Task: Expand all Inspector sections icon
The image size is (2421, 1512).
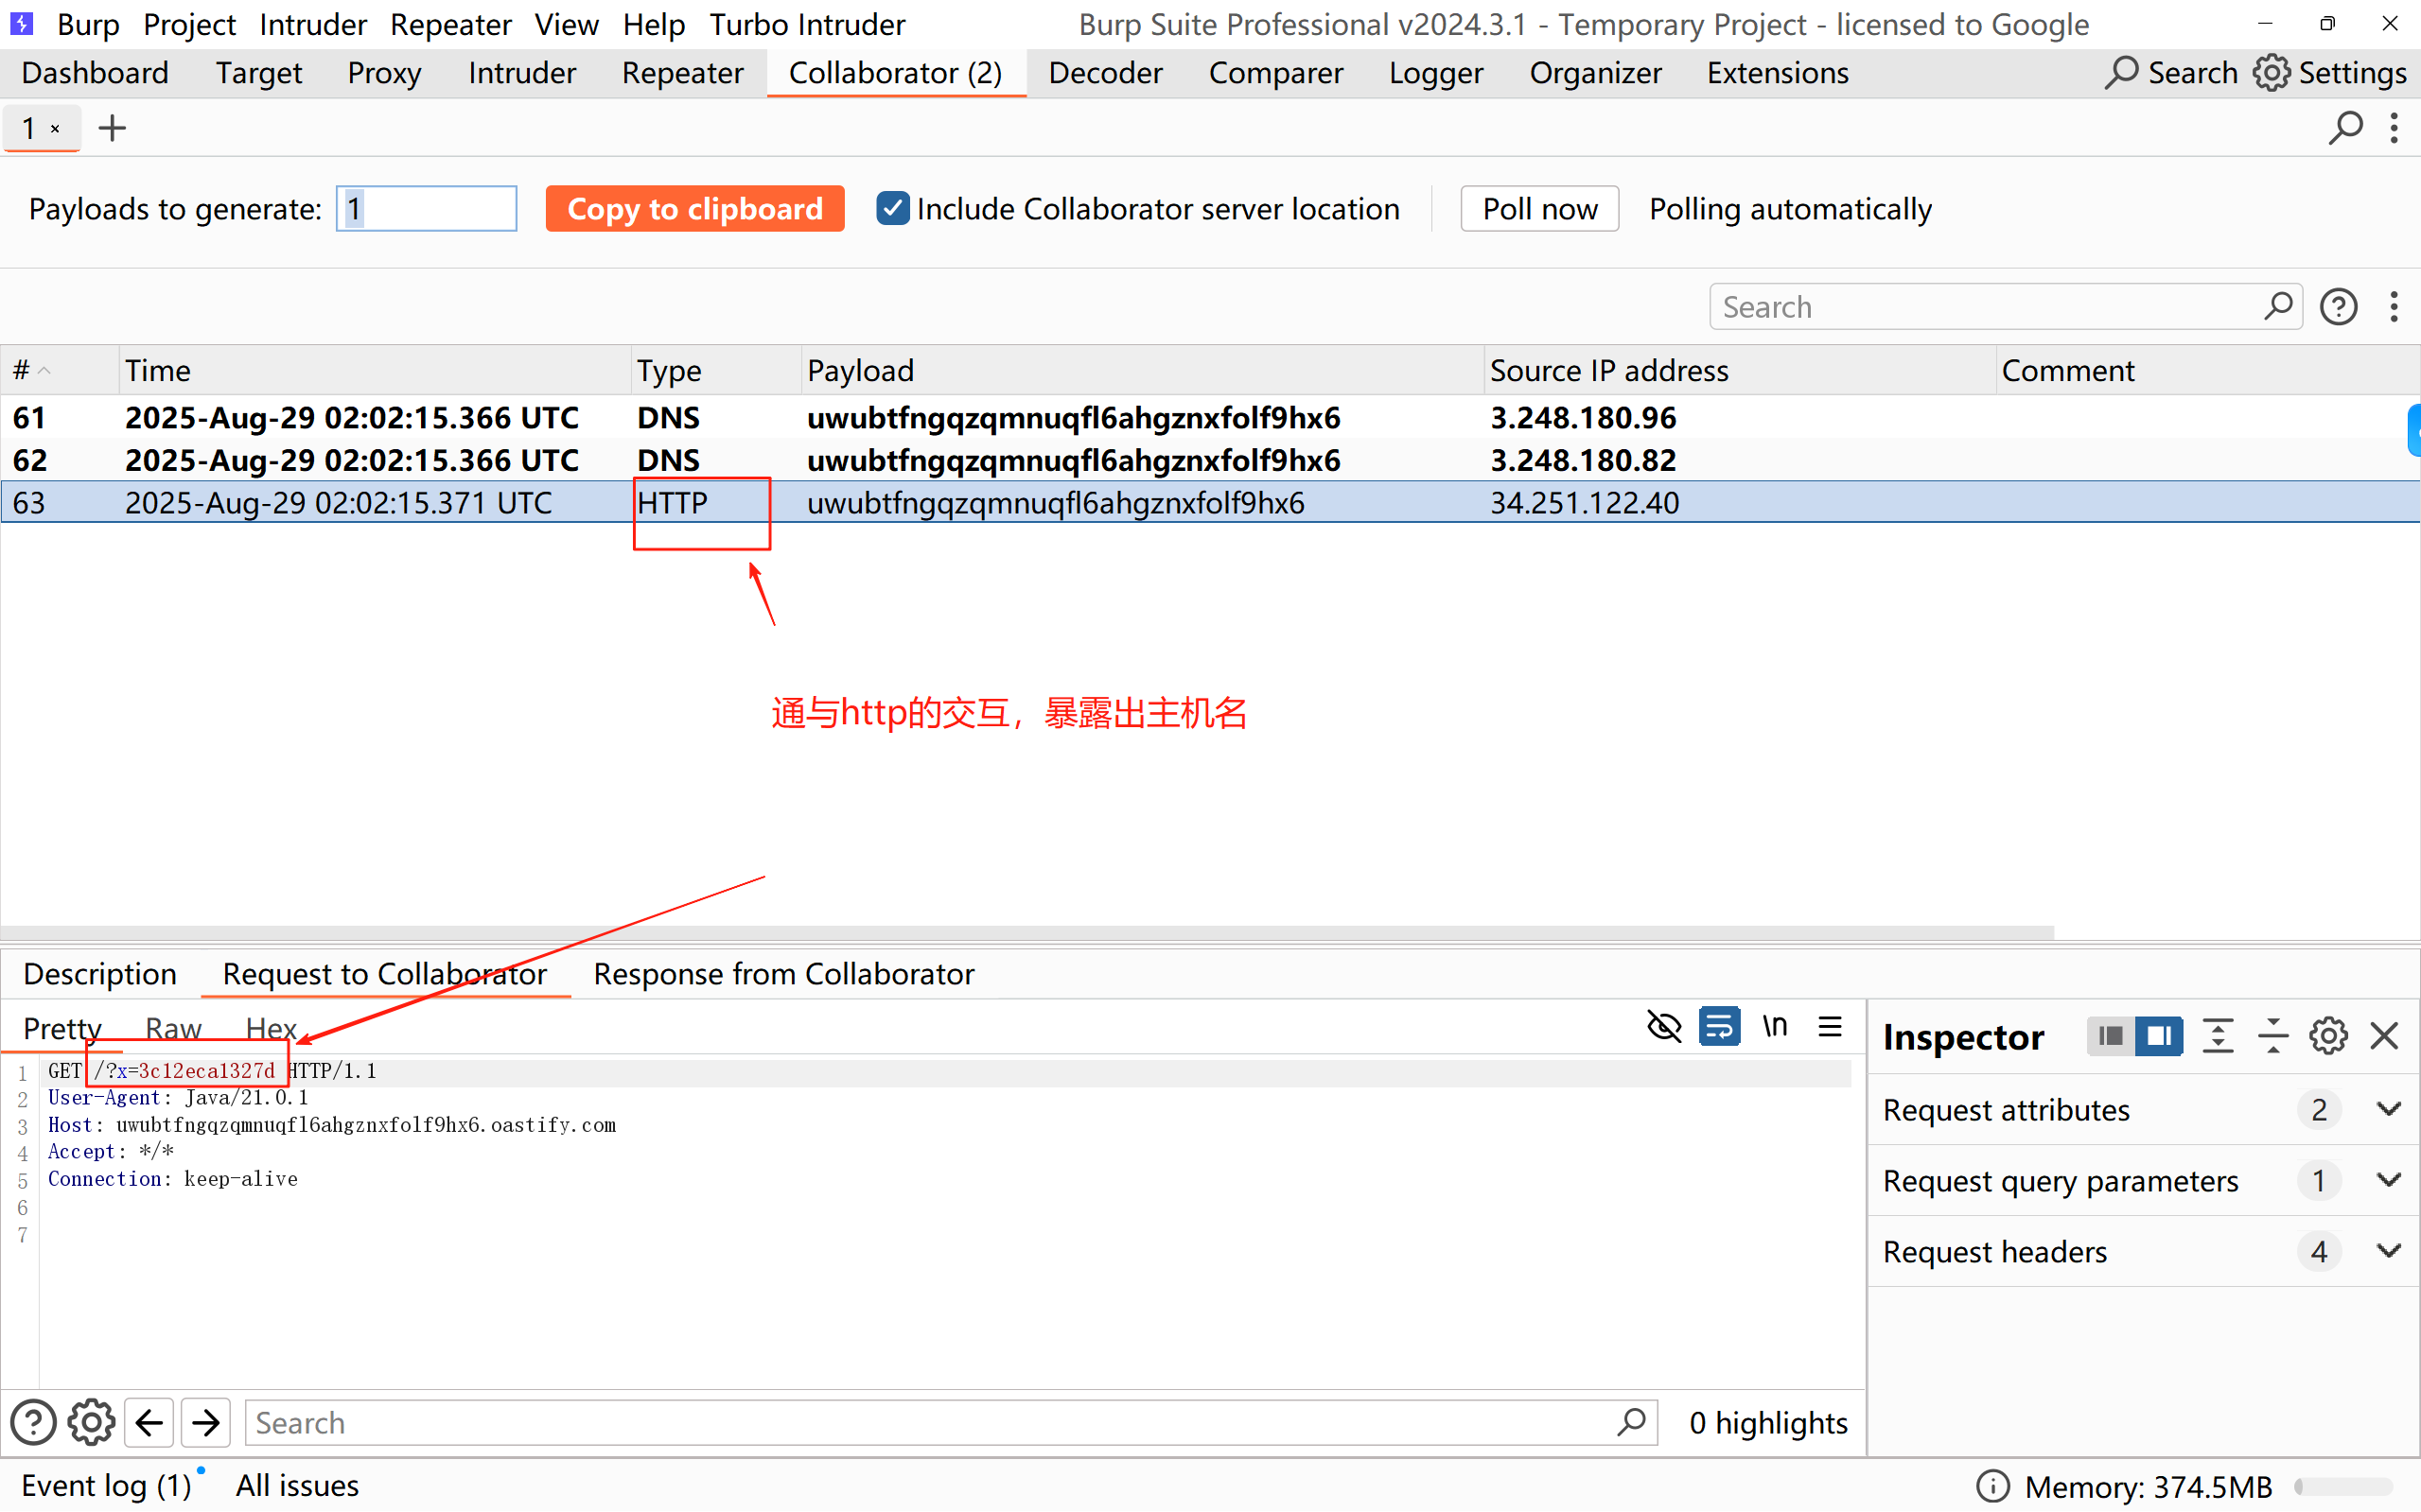Action: click(x=2218, y=1036)
